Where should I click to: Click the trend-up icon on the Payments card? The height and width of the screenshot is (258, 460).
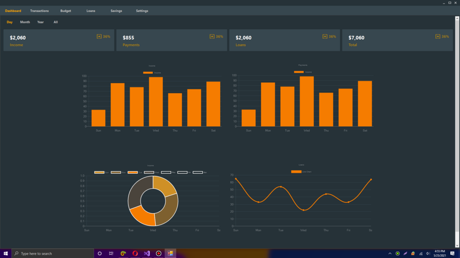[212, 37]
